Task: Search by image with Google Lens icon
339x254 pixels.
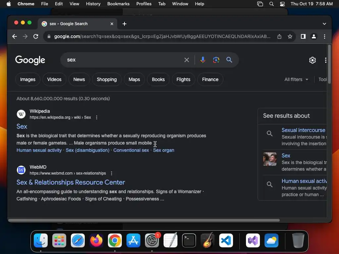Action: (216, 60)
